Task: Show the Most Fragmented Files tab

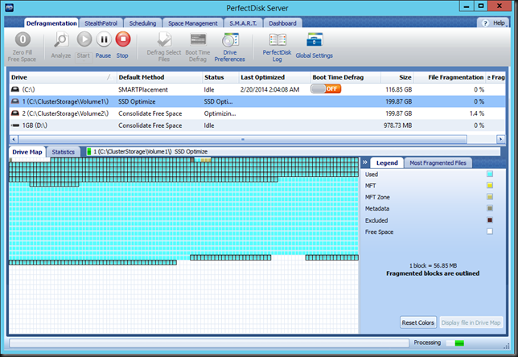Action: (x=438, y=162)
